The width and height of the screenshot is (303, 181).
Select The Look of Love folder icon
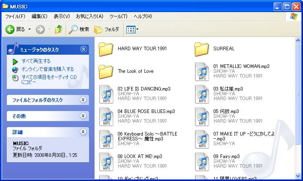click(106, 72)
